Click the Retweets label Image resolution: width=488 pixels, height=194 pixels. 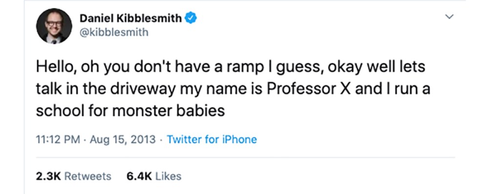pos(87,176)
